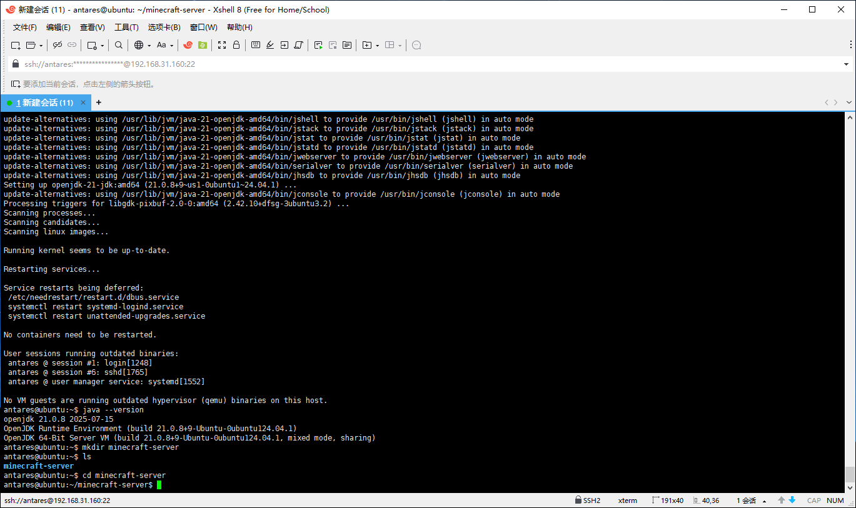Open the 工具(T) menu
Image resolution: width=856 pixels, height=508 pixels.
pyautogui.click(x=126, y=27)
